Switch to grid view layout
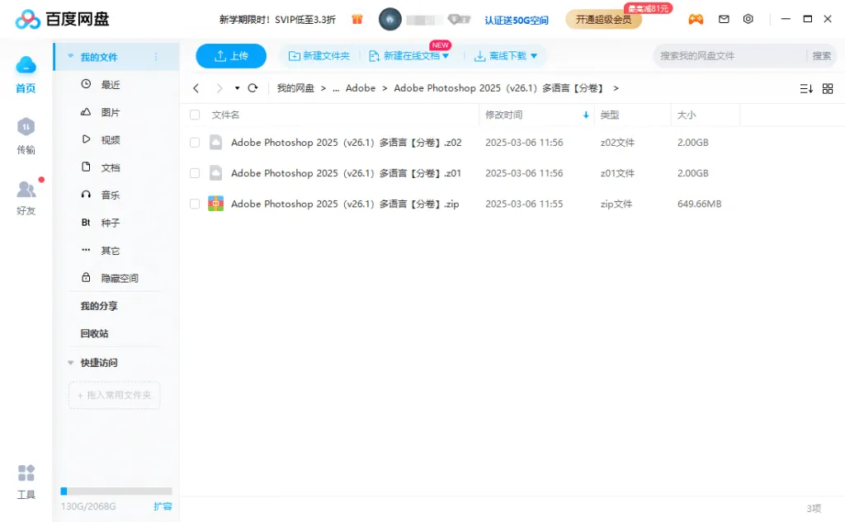Screen dimensions: 845x522 coord(828,88)
